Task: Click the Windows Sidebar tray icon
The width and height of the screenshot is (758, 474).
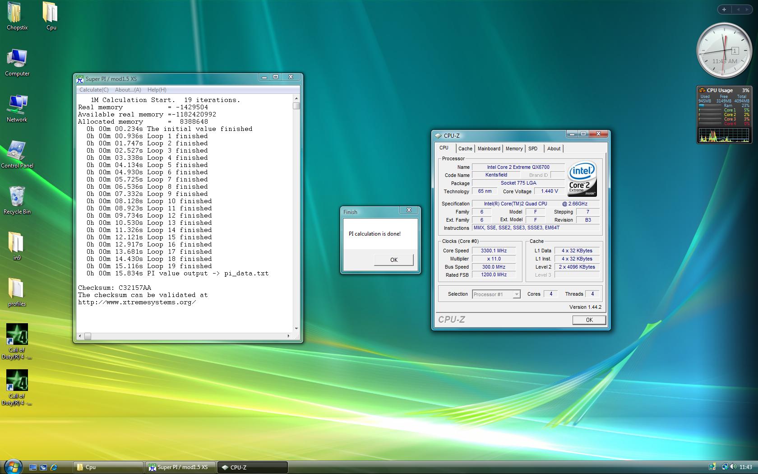Action: click(x=712, y=467)
